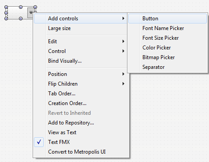This screenshot has width=209, height=162.
Task: Expand the Control submenu arrow
Action: tap(123, 51)
